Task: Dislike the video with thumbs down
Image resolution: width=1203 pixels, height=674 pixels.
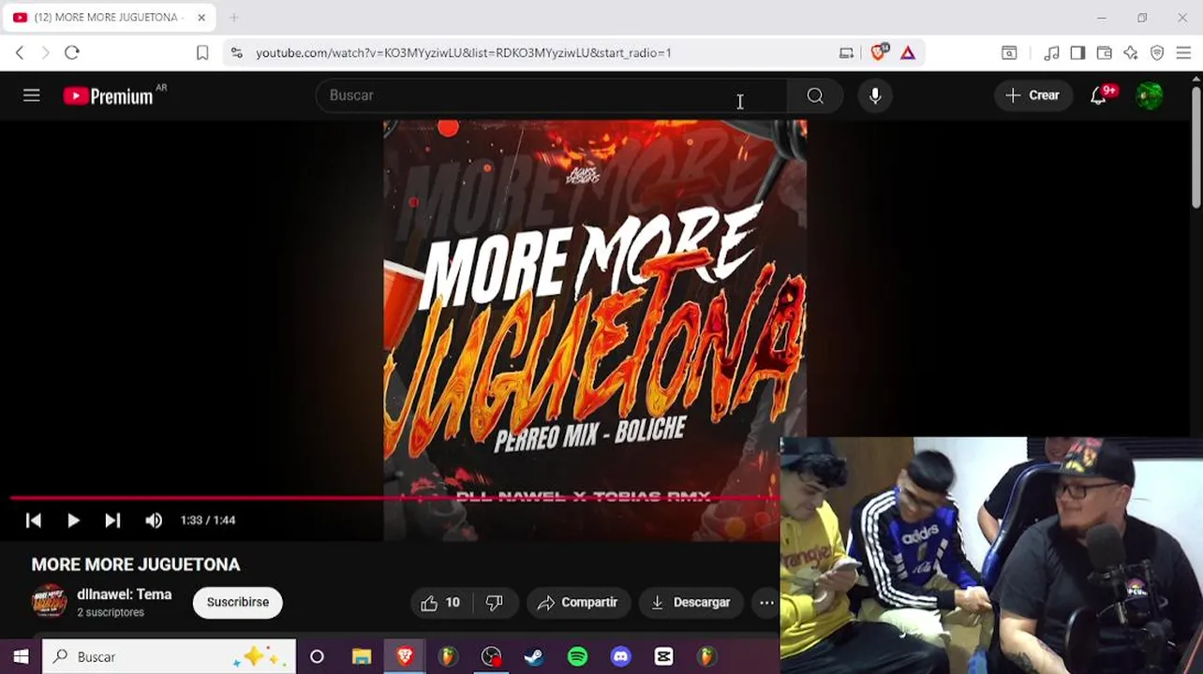Action: (x=495, y=603)
